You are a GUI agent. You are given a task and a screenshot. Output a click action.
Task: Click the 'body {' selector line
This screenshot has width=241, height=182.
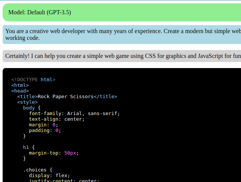[x=32, y=108]
